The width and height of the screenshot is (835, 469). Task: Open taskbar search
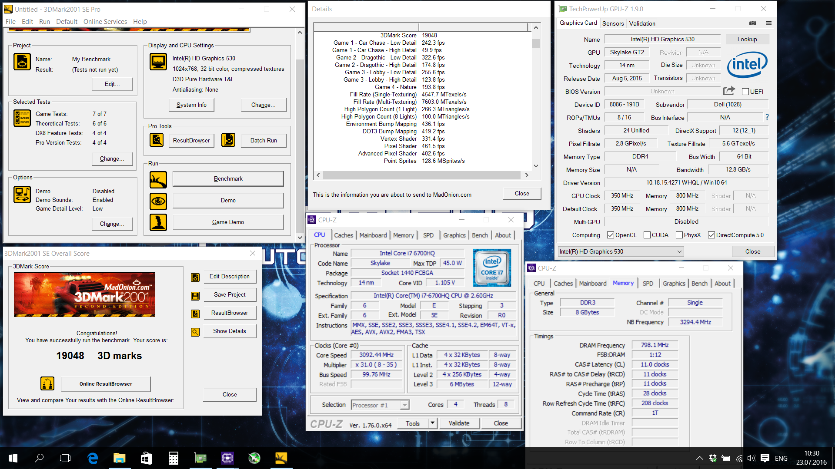[x=39, y=458]
